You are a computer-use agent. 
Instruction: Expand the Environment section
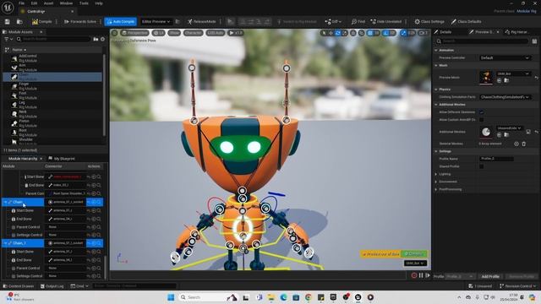point(436,182)
